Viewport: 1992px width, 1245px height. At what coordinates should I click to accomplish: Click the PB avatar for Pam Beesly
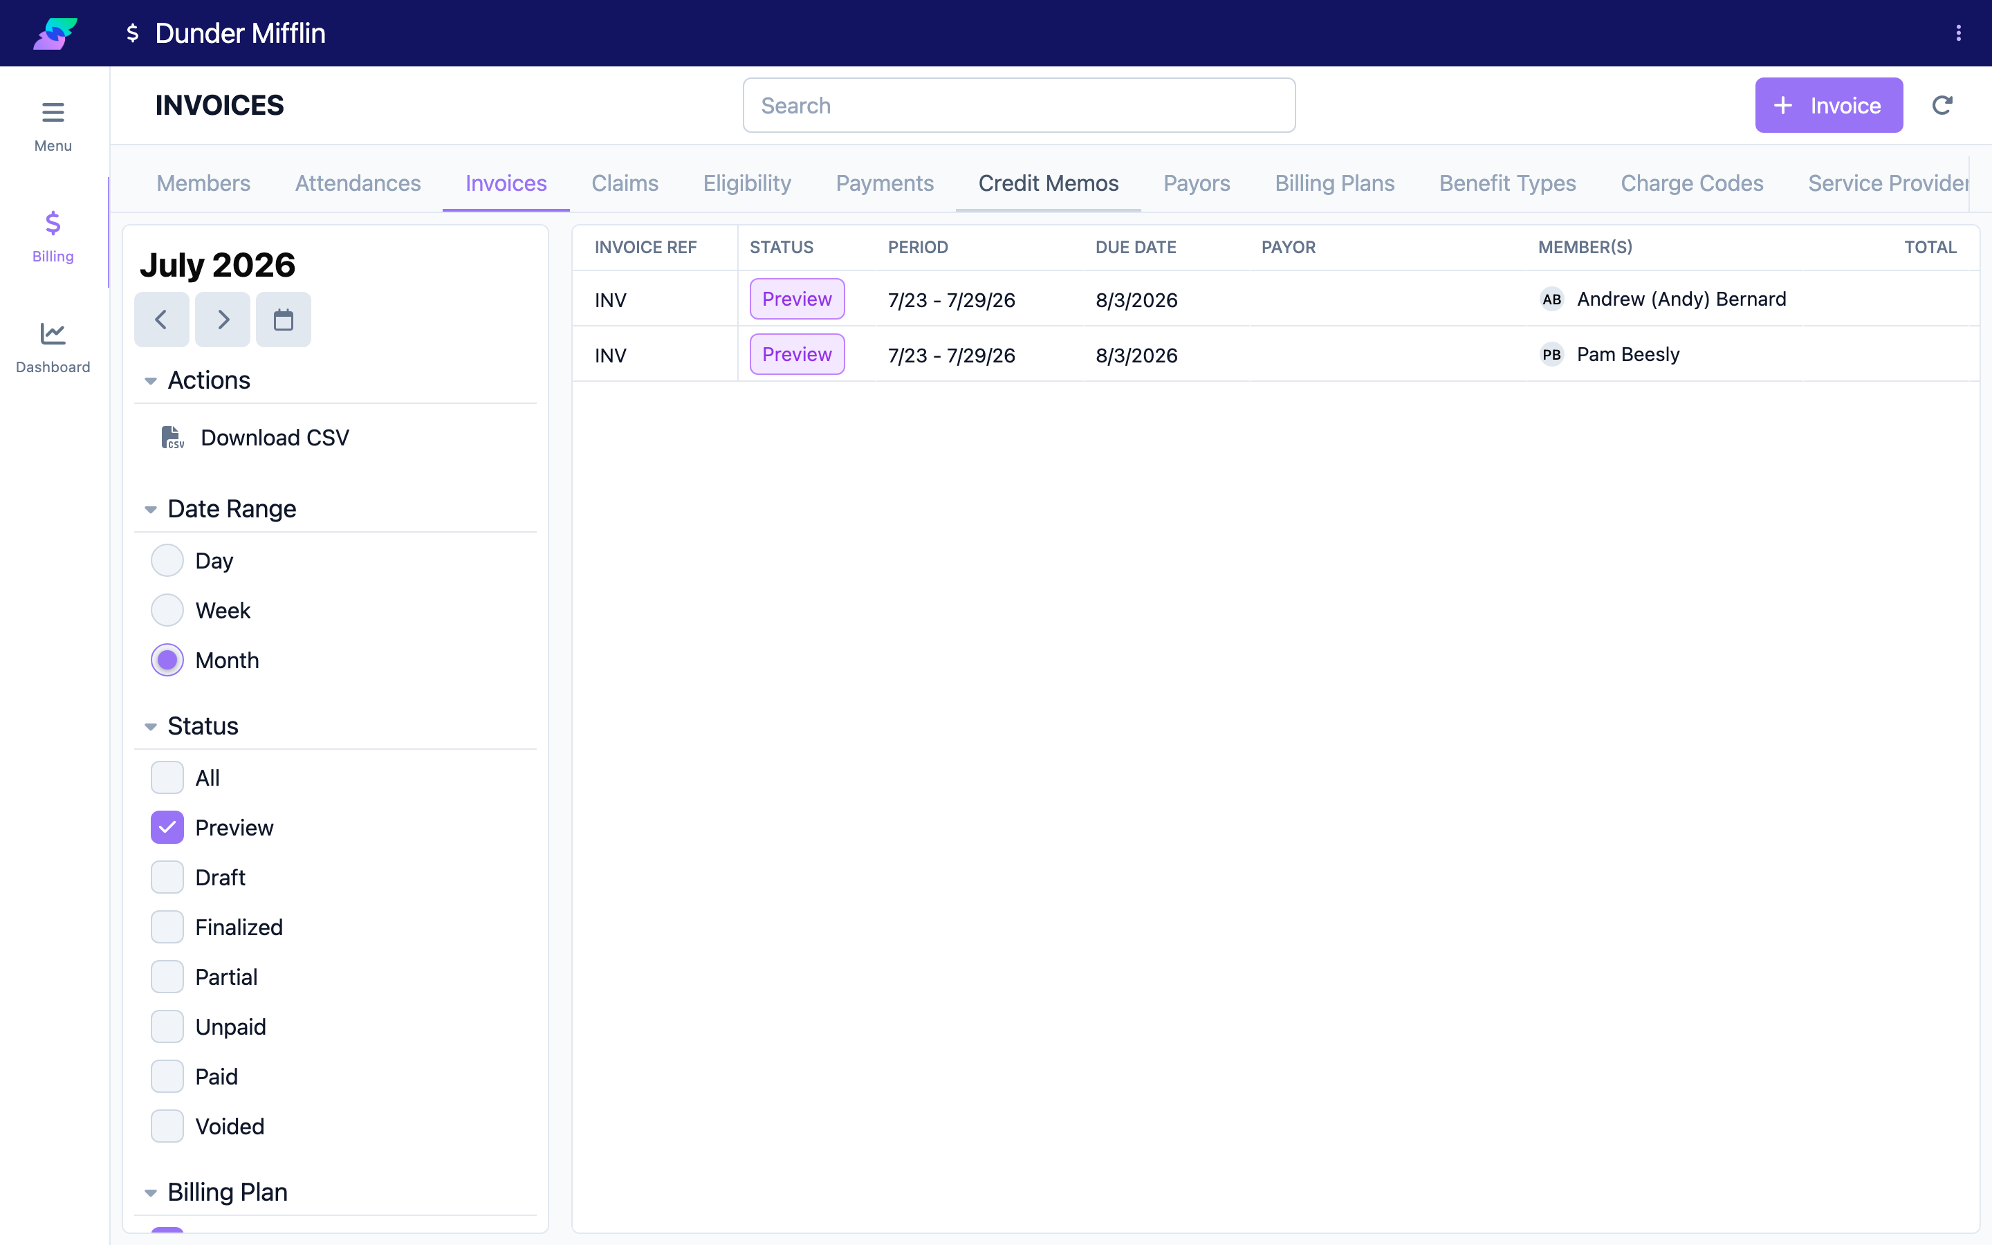point(1551,355)
